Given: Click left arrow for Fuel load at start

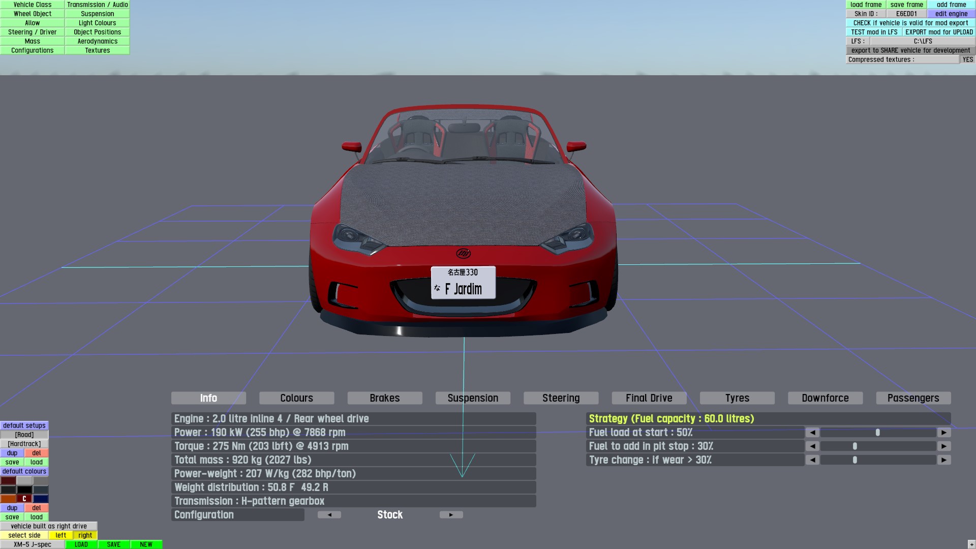Looking at the screenshot, I should click(812, 433).
